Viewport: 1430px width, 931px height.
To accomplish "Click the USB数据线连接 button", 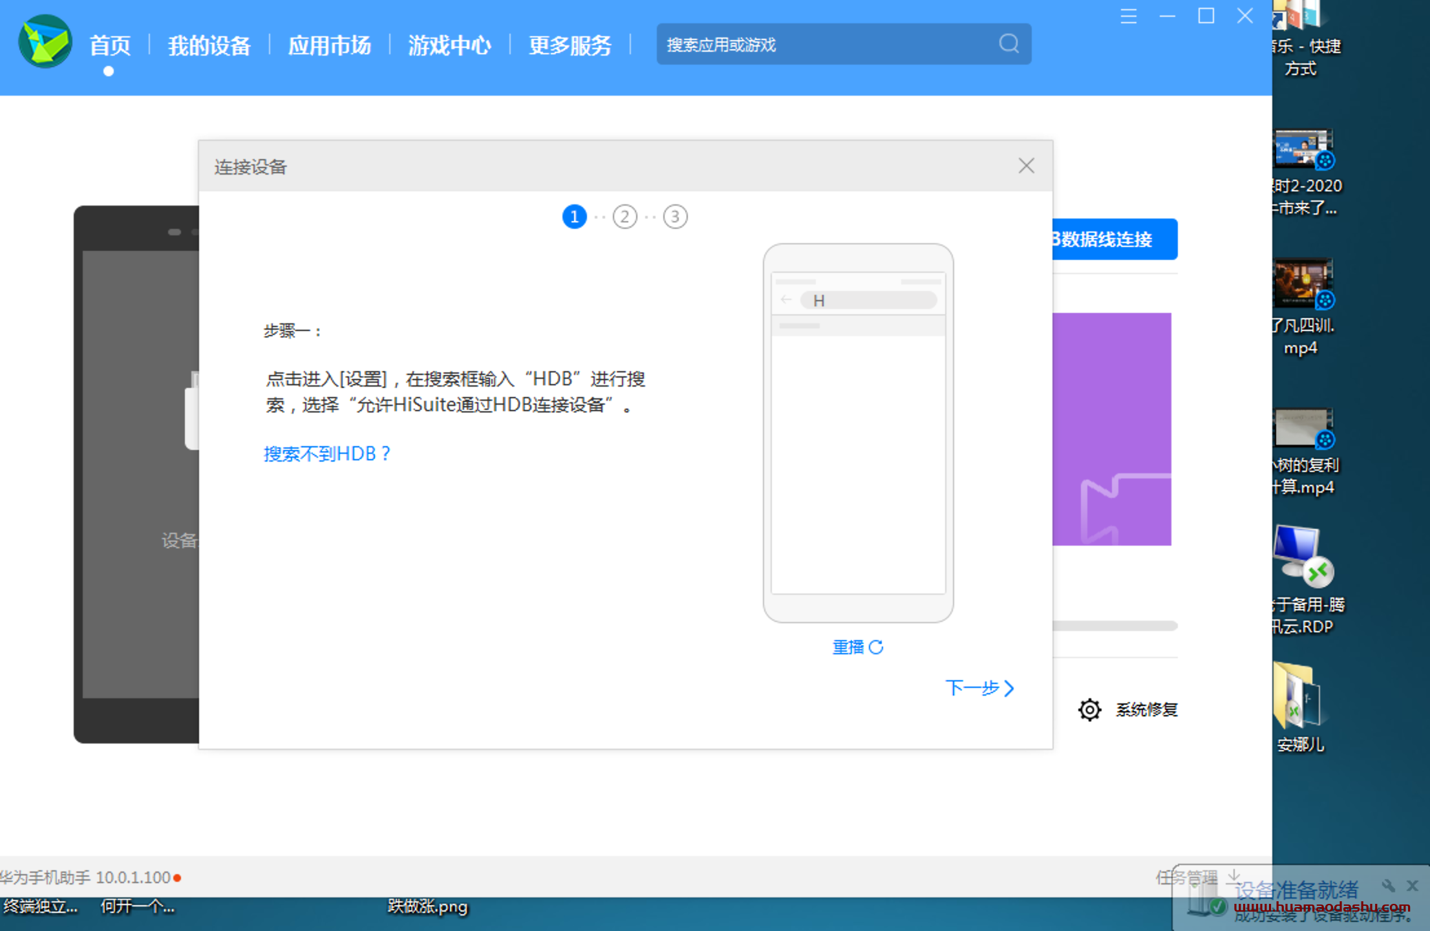I will 1115,239.
